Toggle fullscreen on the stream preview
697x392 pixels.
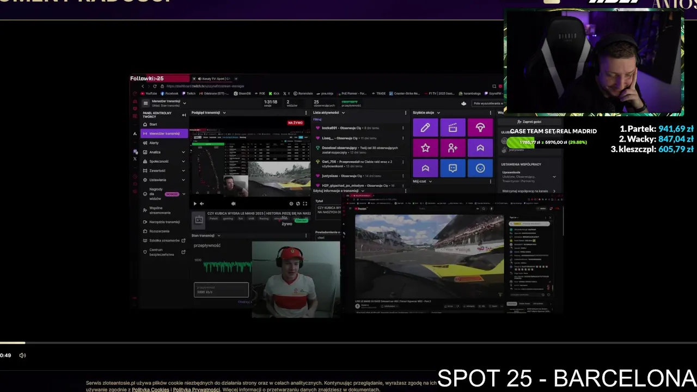(305, 204)
